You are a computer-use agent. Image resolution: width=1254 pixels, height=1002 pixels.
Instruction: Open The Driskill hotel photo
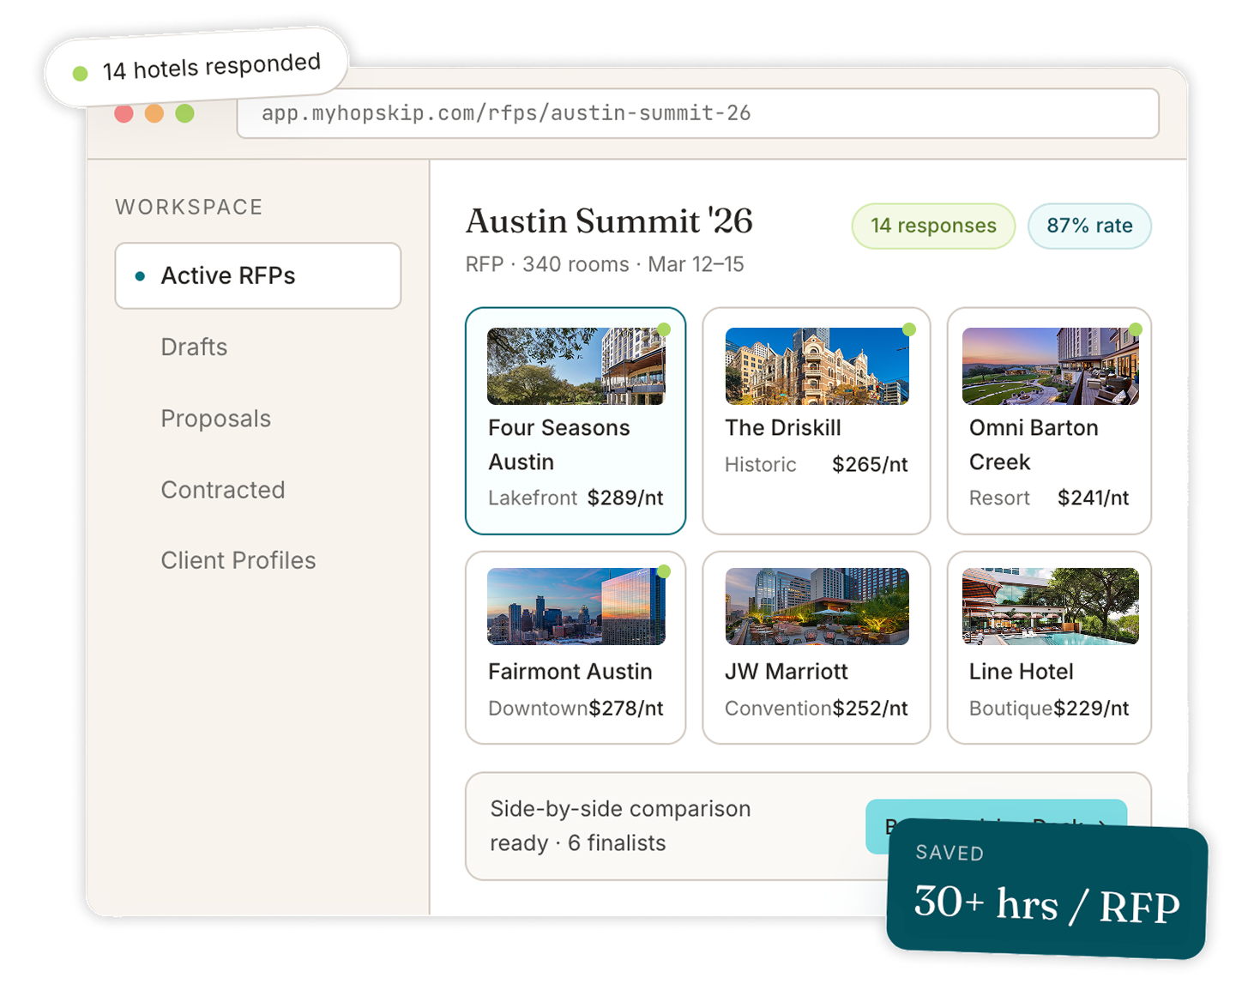[817, 366]
